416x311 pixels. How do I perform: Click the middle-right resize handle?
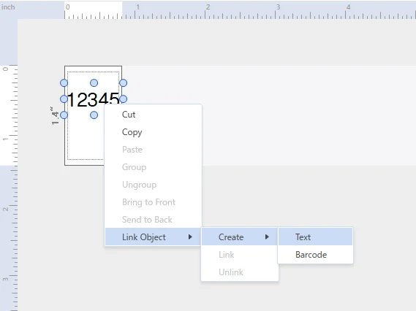[123, 99]
